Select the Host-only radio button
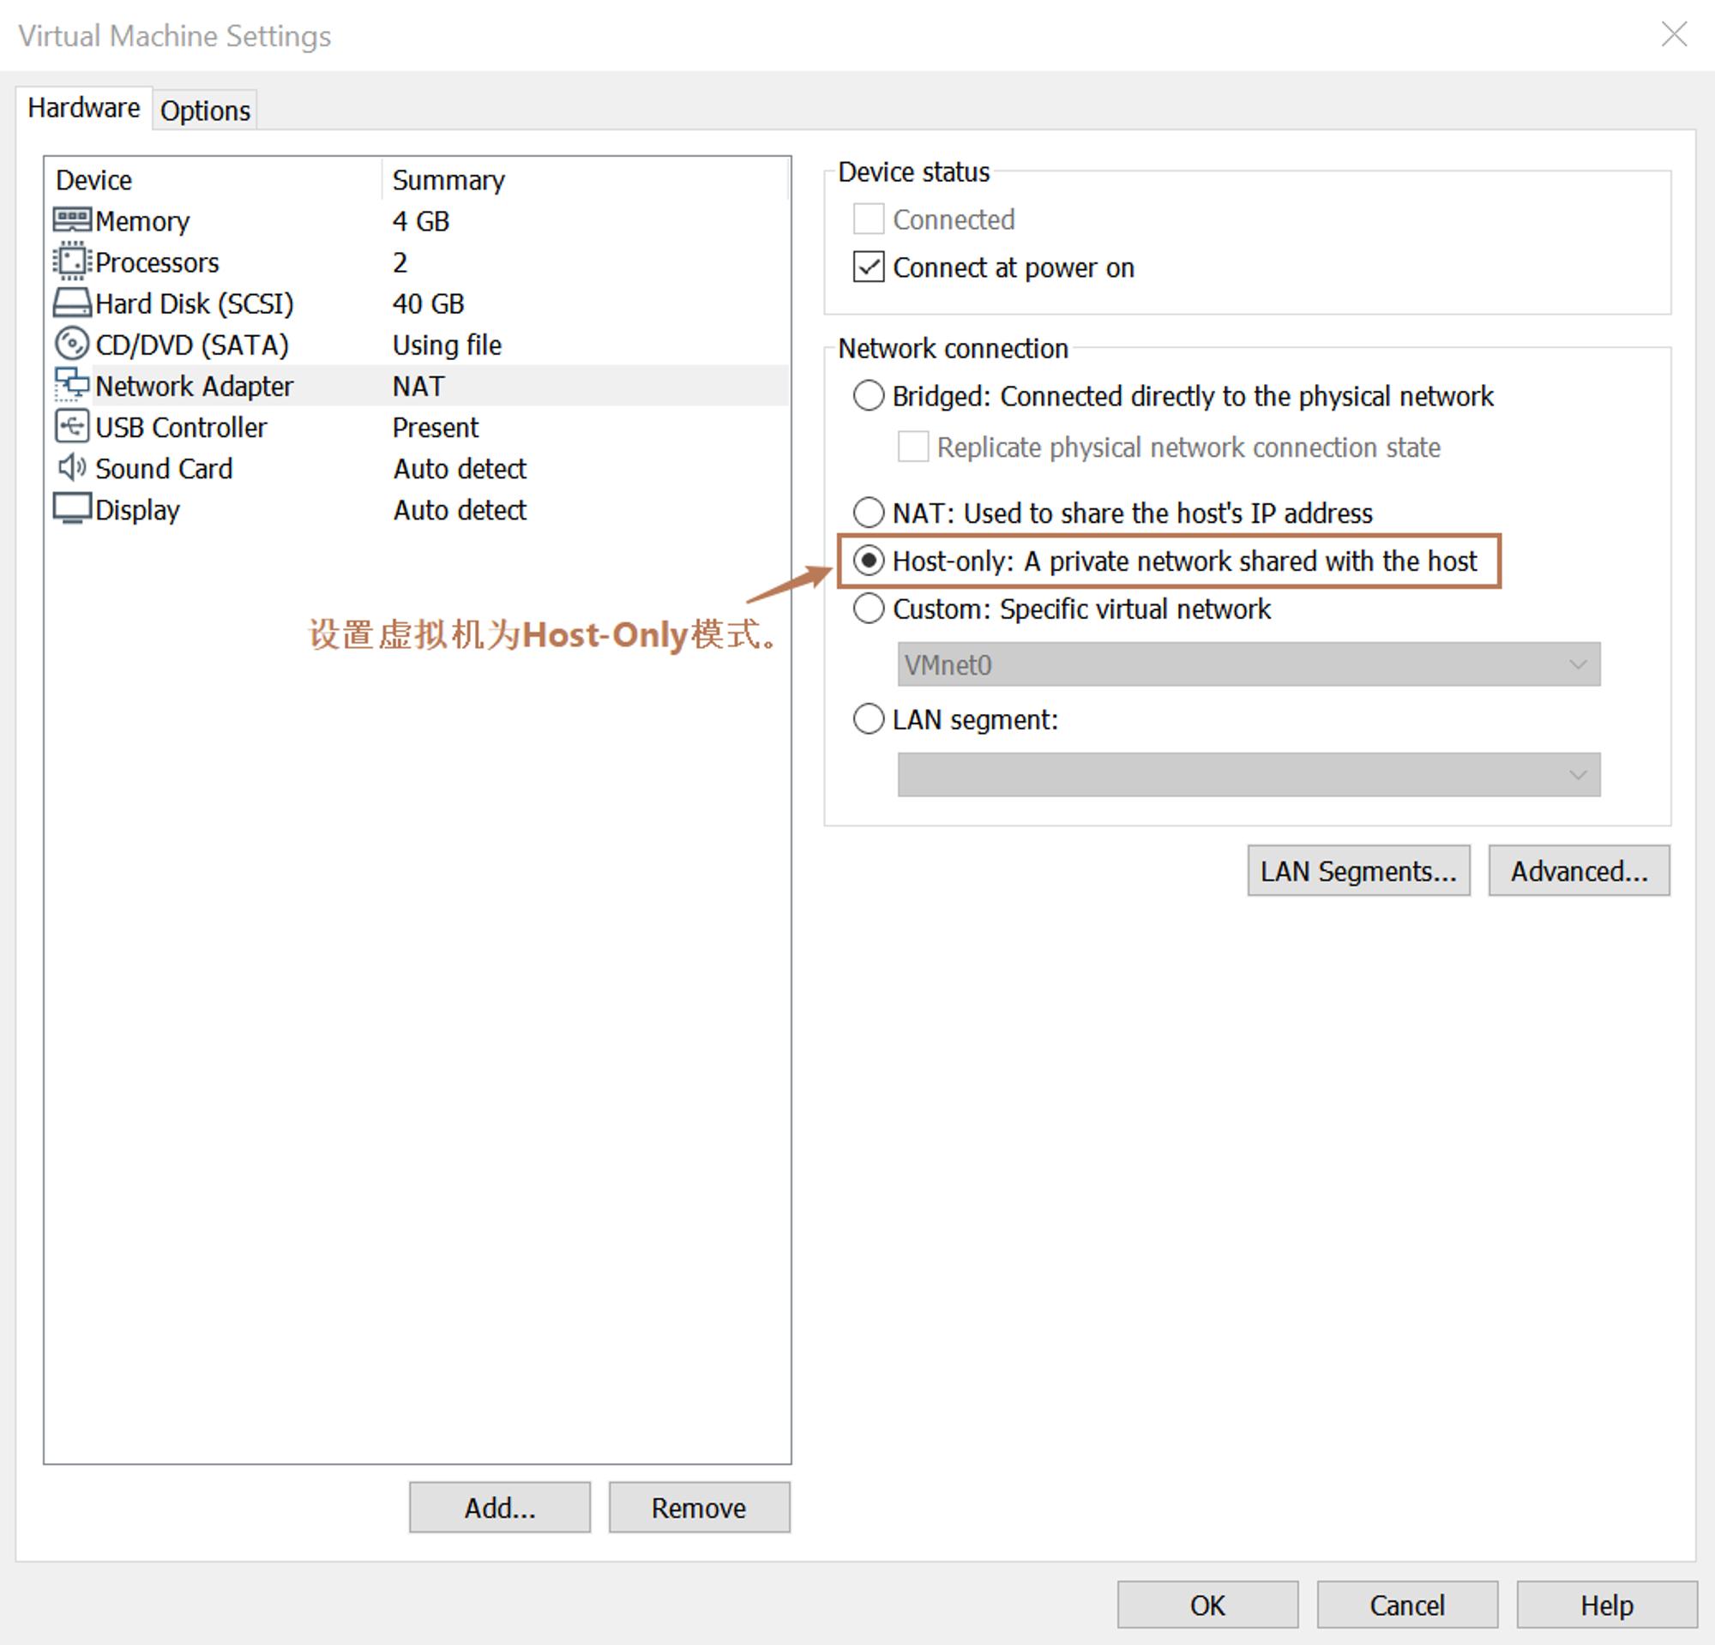 868,561
